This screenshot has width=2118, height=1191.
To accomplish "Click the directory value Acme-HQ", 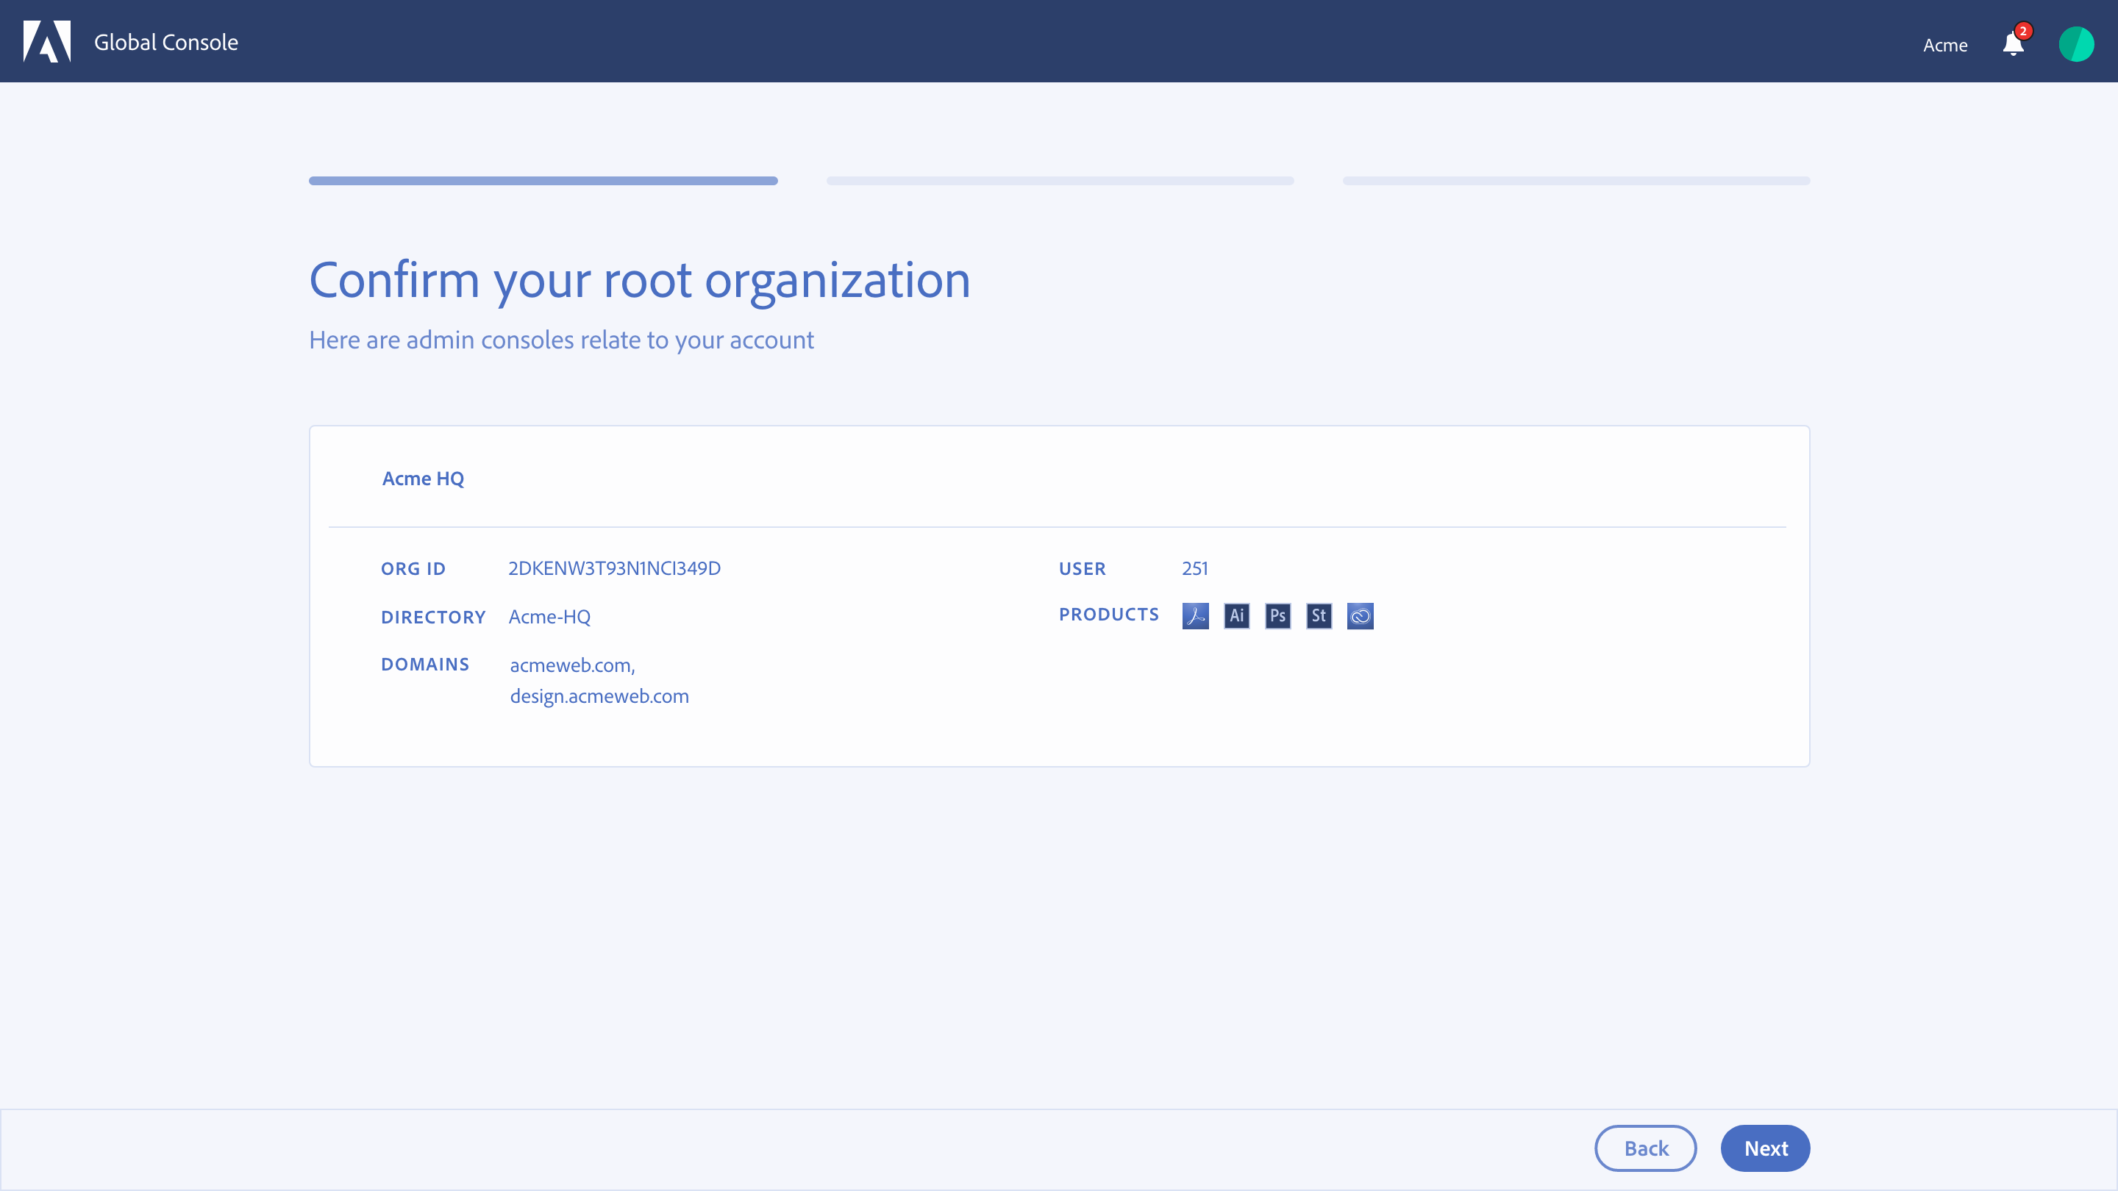I will click(x=549, y=617).
